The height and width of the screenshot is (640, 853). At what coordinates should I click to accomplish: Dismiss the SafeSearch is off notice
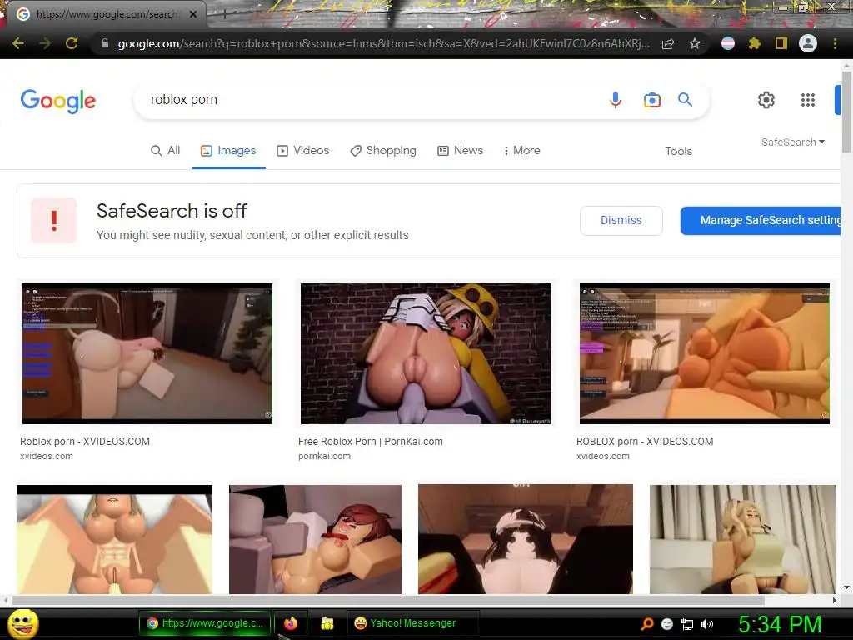coord(621,220)
